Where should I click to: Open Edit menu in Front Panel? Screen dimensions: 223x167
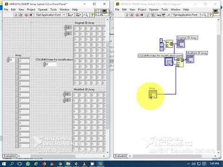pos(13,10)
